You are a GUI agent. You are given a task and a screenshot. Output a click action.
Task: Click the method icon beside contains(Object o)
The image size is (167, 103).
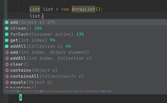click(7, 70)
